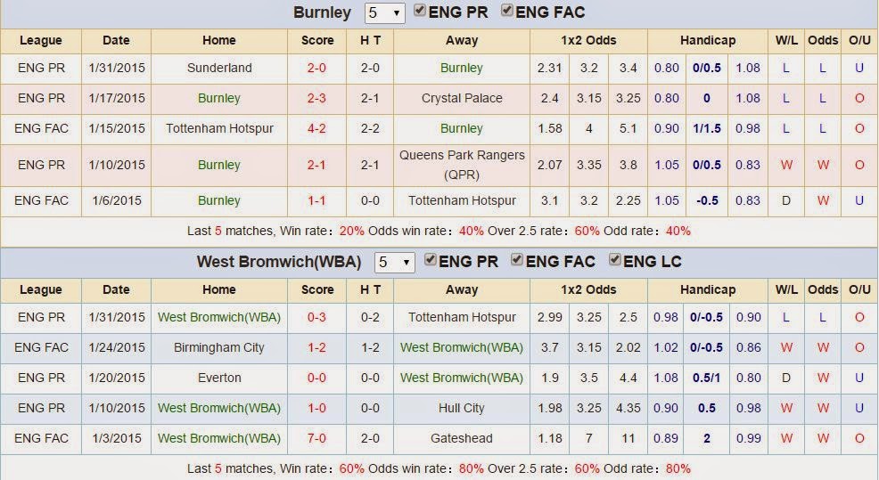
Task: Click the Everton team name
Action: click(x=219, y=378)
